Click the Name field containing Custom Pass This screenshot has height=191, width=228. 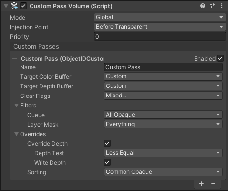(x=163, y=67)
